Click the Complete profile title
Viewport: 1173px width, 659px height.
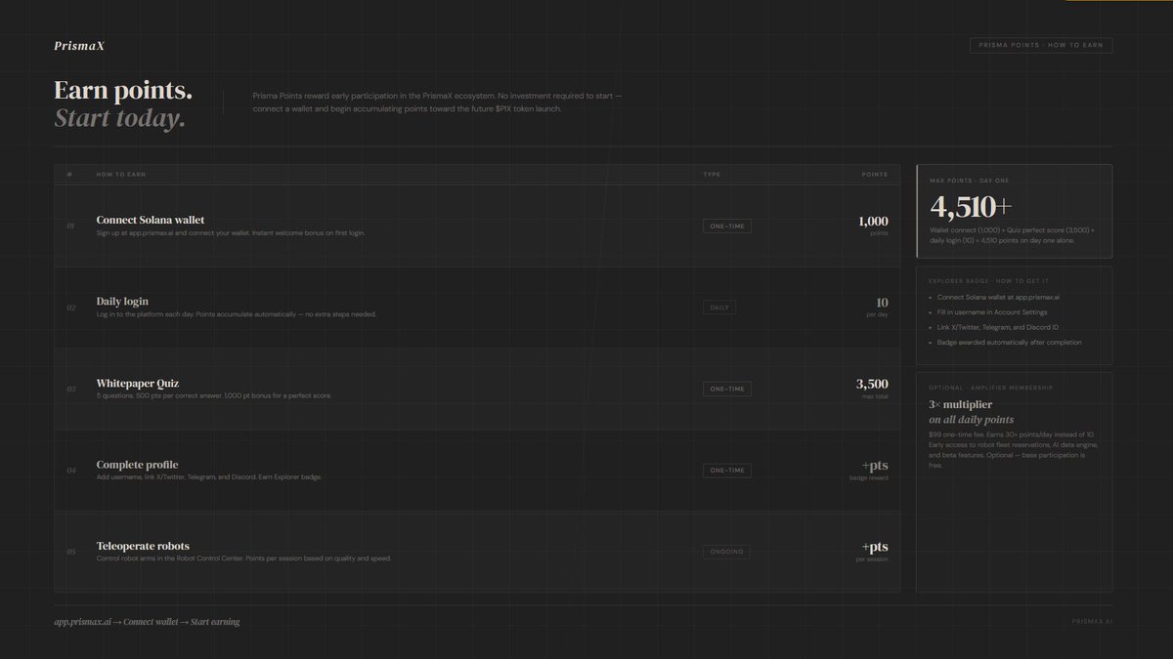(137, 465)
